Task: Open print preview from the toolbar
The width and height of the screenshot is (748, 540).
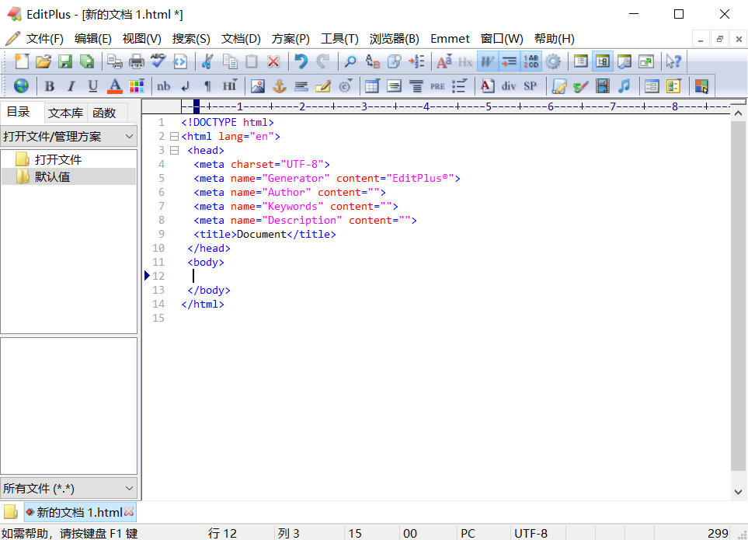Action: [114, 61]
